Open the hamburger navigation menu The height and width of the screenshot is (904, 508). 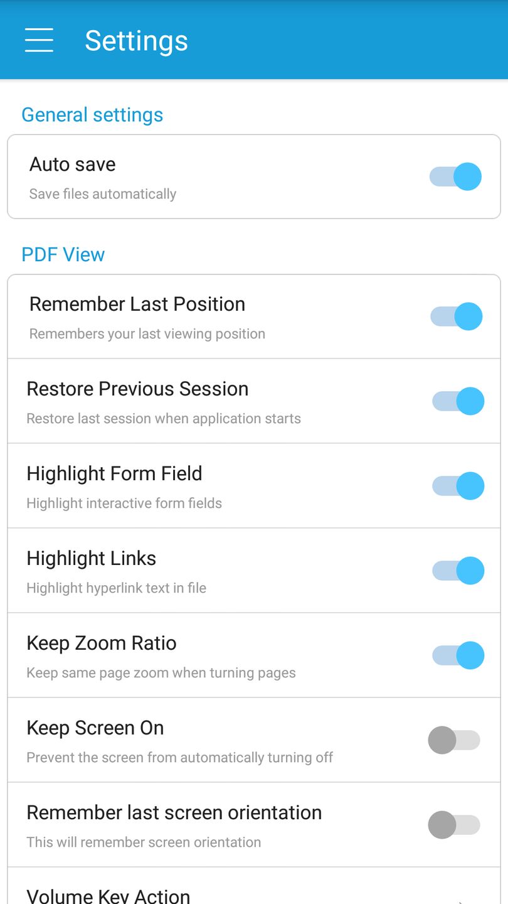tap(39, 40)
